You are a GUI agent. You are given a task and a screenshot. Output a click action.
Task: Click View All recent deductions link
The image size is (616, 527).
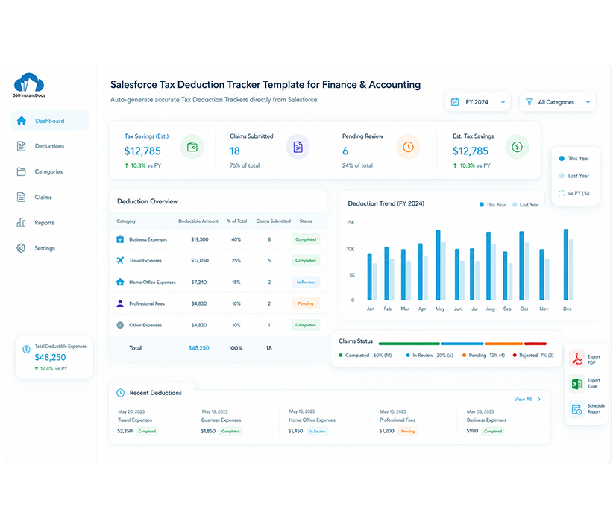click(x=523, y=399)
